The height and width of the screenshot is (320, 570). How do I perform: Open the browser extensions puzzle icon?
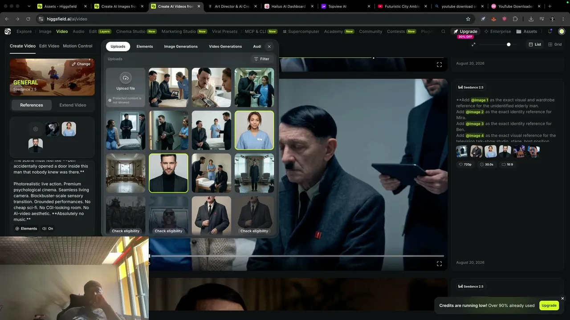click(515, 19)
